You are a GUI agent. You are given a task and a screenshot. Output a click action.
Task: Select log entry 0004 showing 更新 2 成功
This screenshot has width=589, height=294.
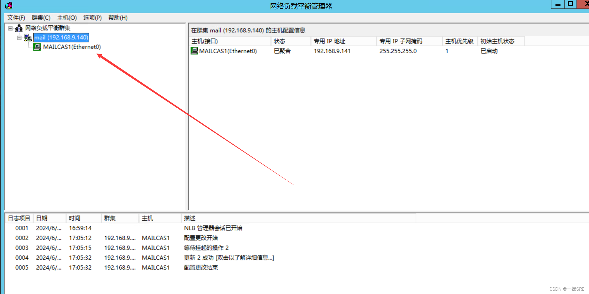click(x=125, y=257)
